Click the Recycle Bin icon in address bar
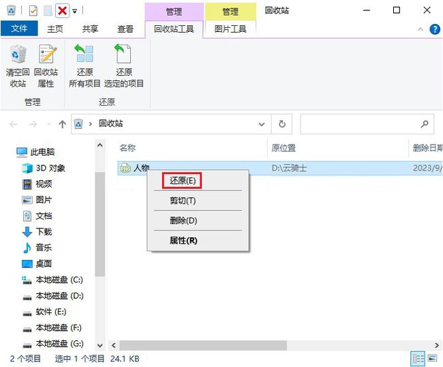The height and width of the screenshot is (367, 443). 78,124
